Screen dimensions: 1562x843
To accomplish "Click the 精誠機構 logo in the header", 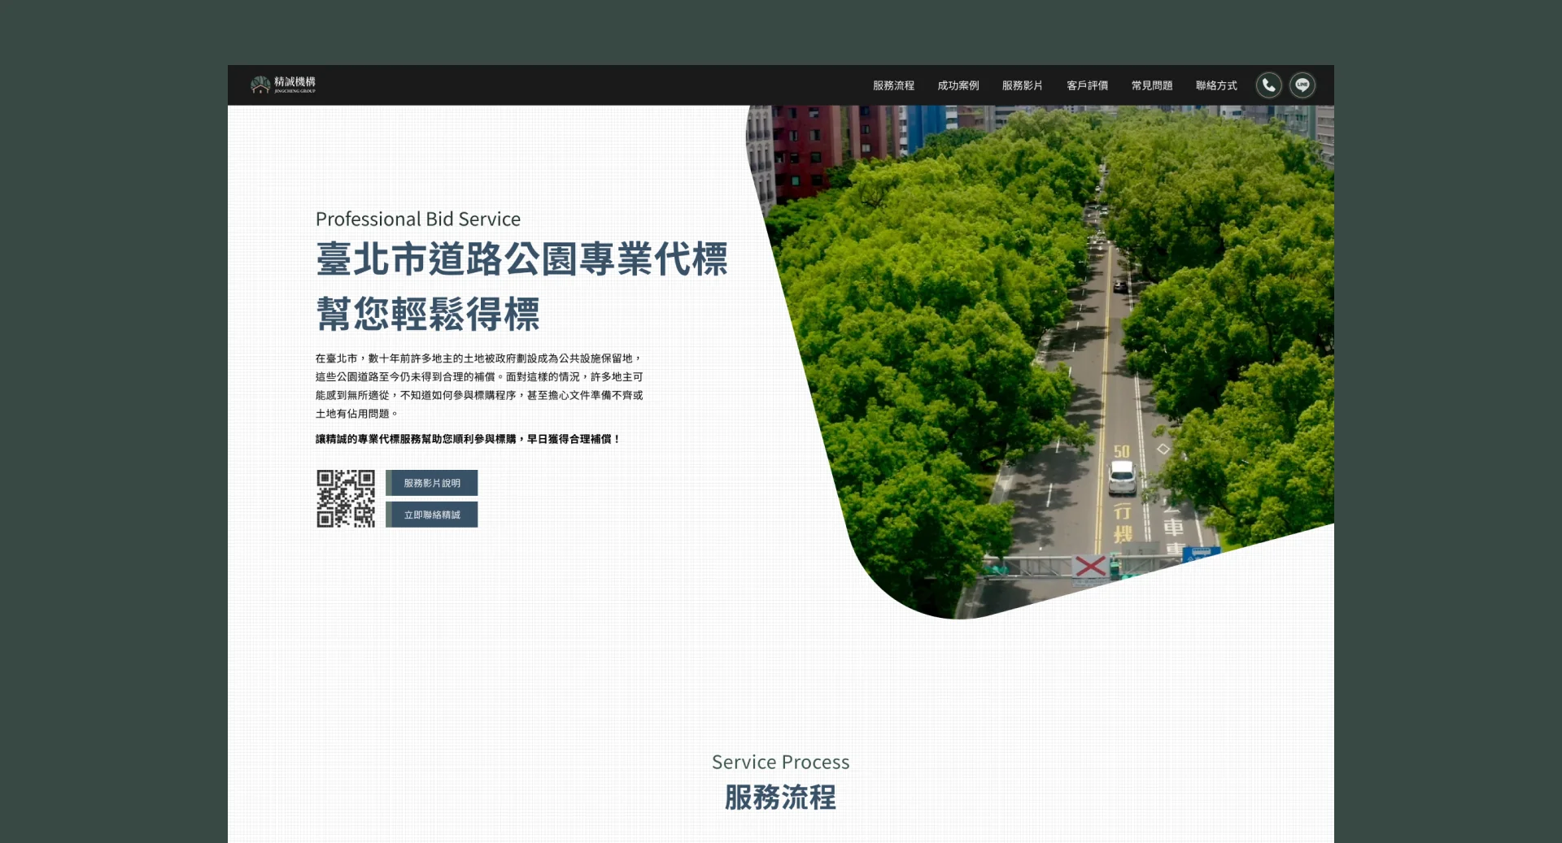I will (x=283, y=85).
